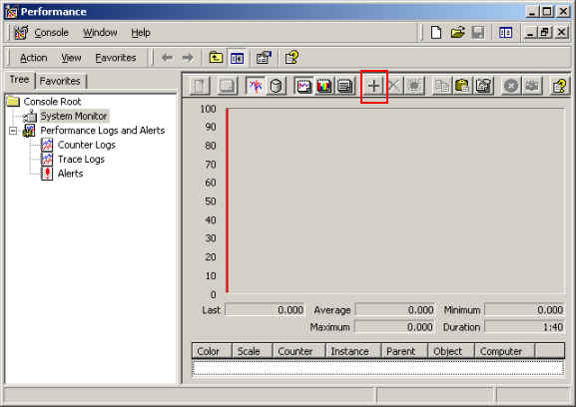
Task: Click the Maximum value field
Action: click(x=394, y=327)
